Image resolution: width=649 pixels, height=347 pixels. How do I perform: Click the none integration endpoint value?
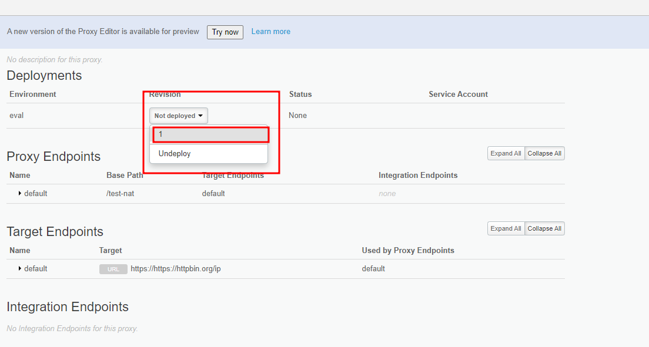coord(387,194)
